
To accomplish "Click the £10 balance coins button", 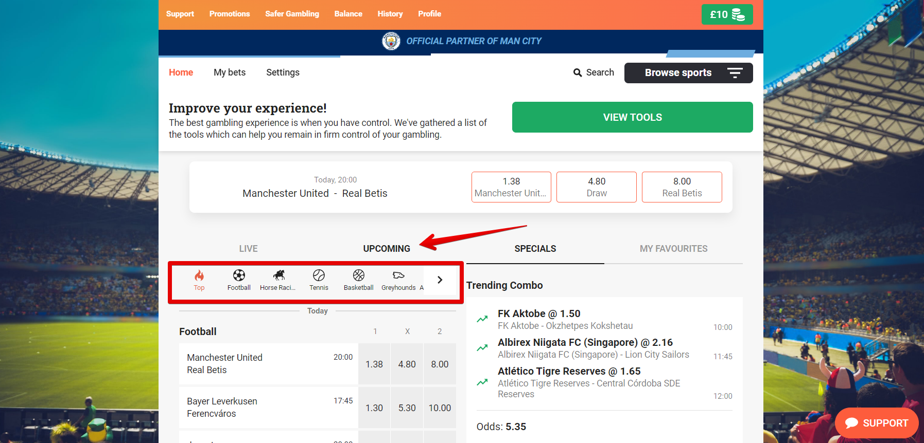I will [727, 14].
